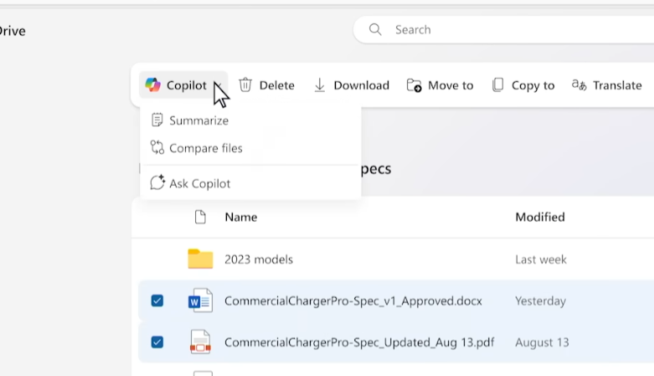The image size is (654, 376).
Task: Click the Download arrow icon
Action: tap(320, 85)
